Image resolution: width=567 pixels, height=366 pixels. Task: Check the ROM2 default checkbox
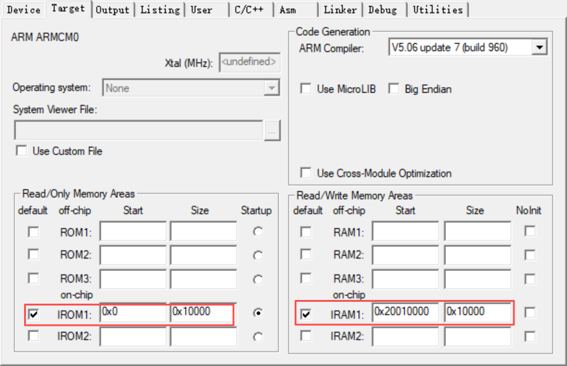click(x=33, y=254)
